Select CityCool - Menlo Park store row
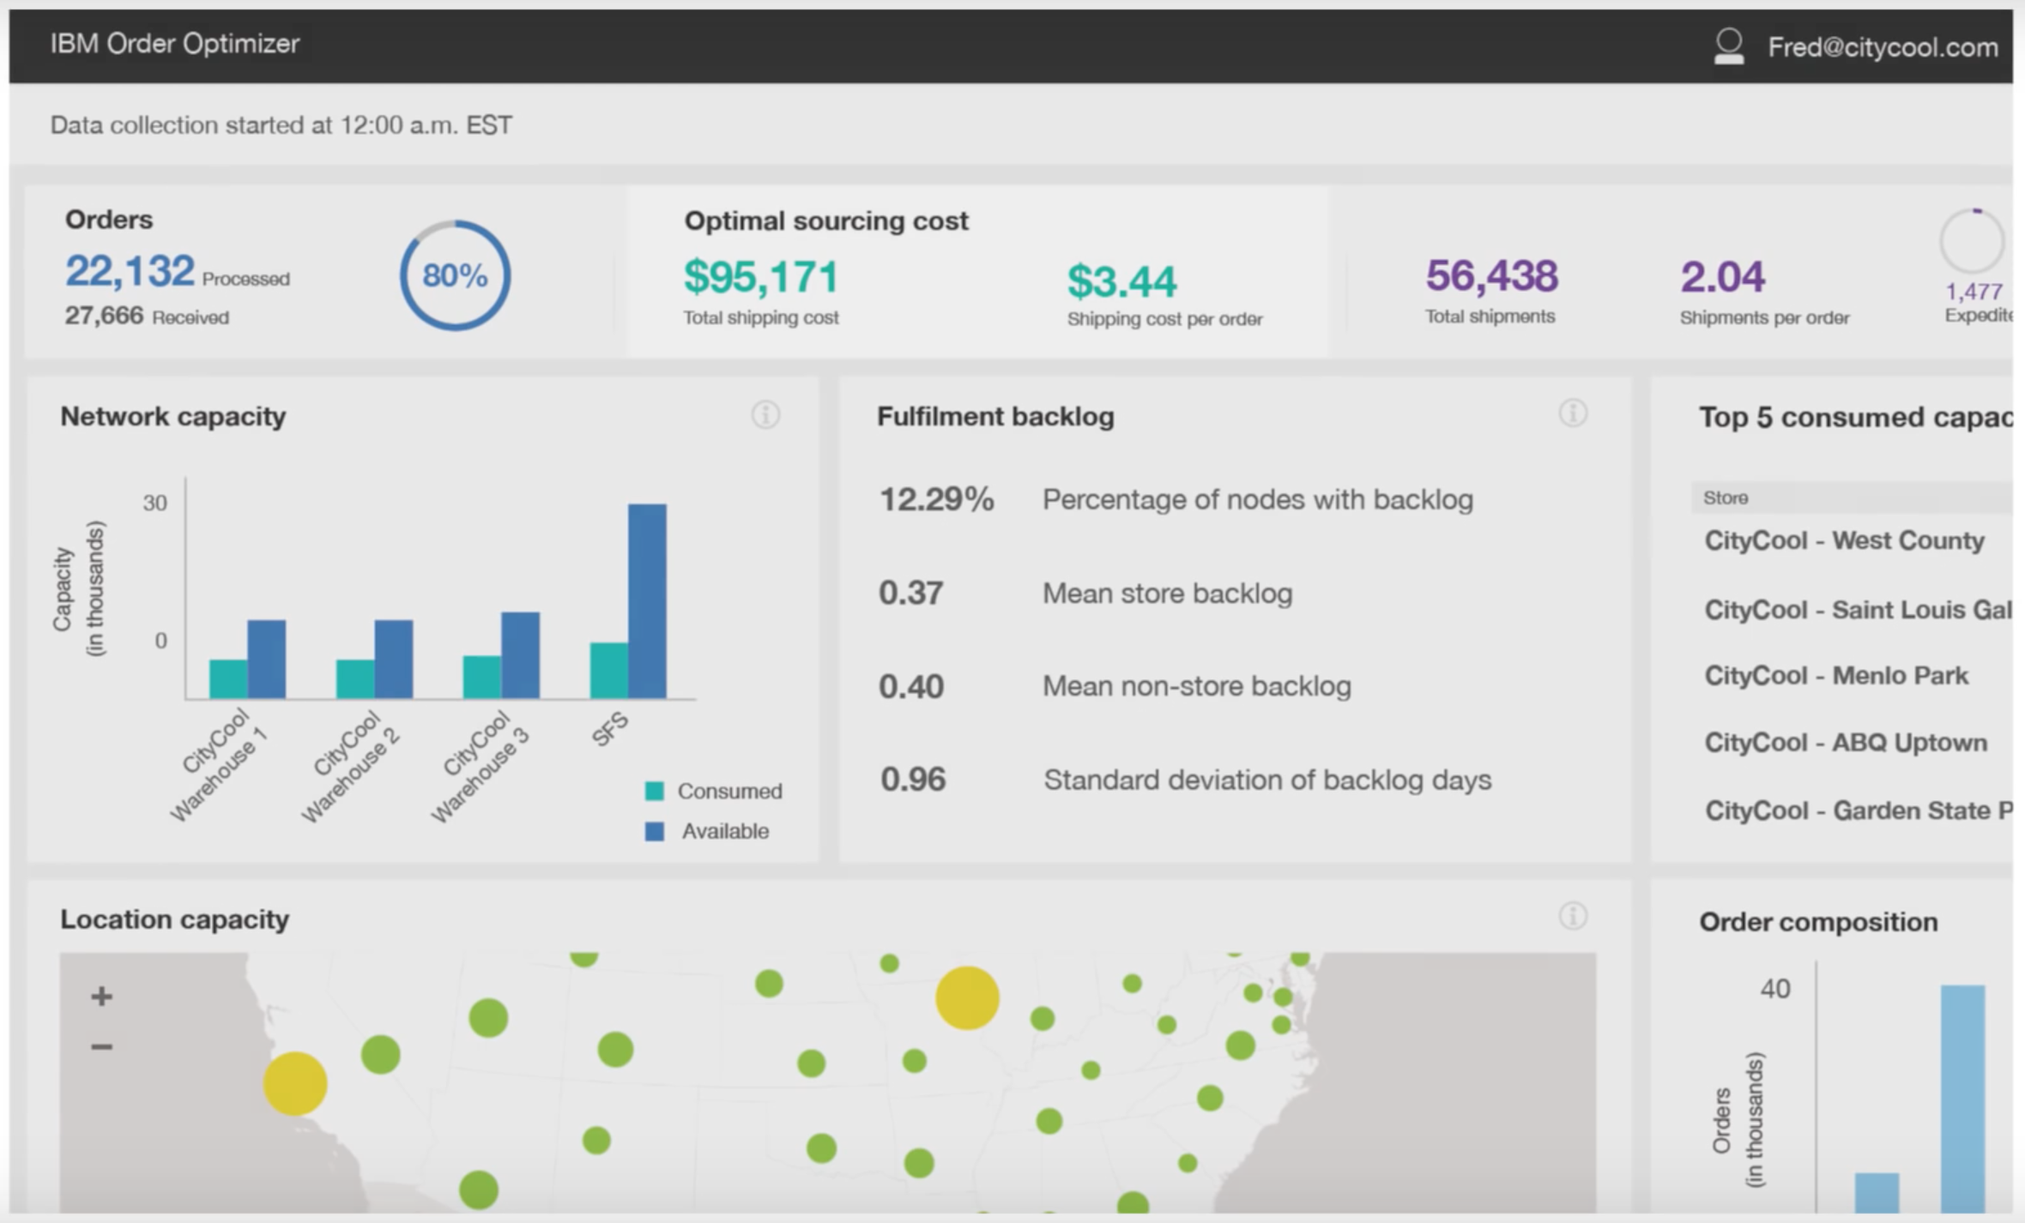The image size is (2025, 1223). coord(1835,676)
